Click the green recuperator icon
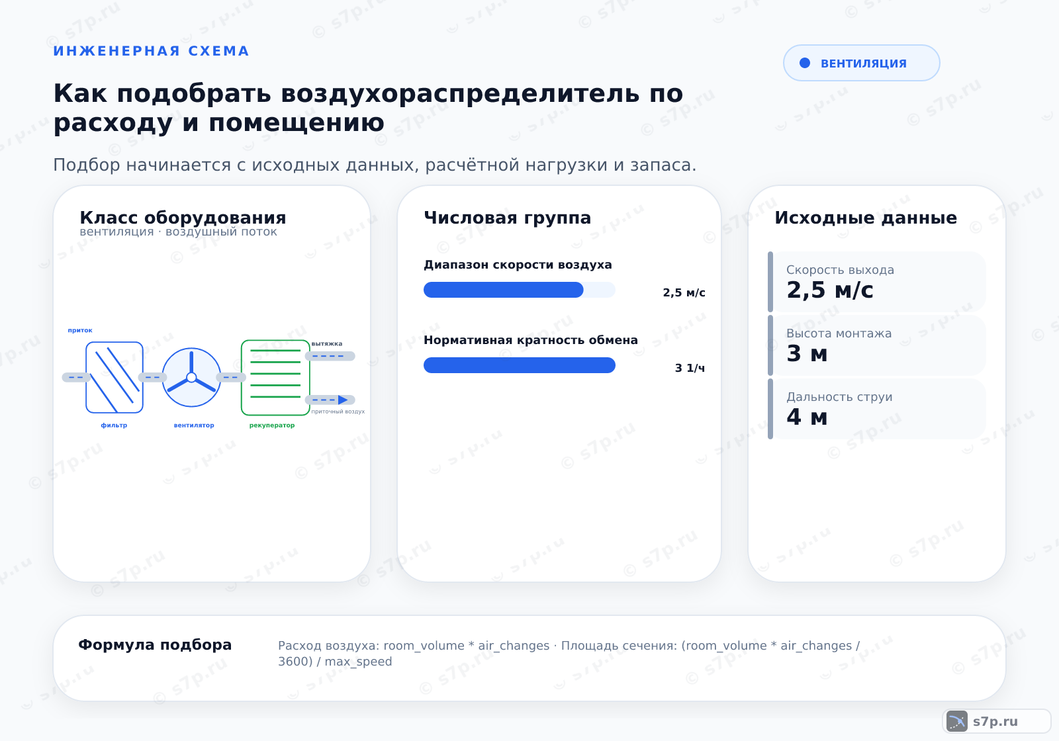The height and width of the screenshot is (741, 1059). [275, 378]
